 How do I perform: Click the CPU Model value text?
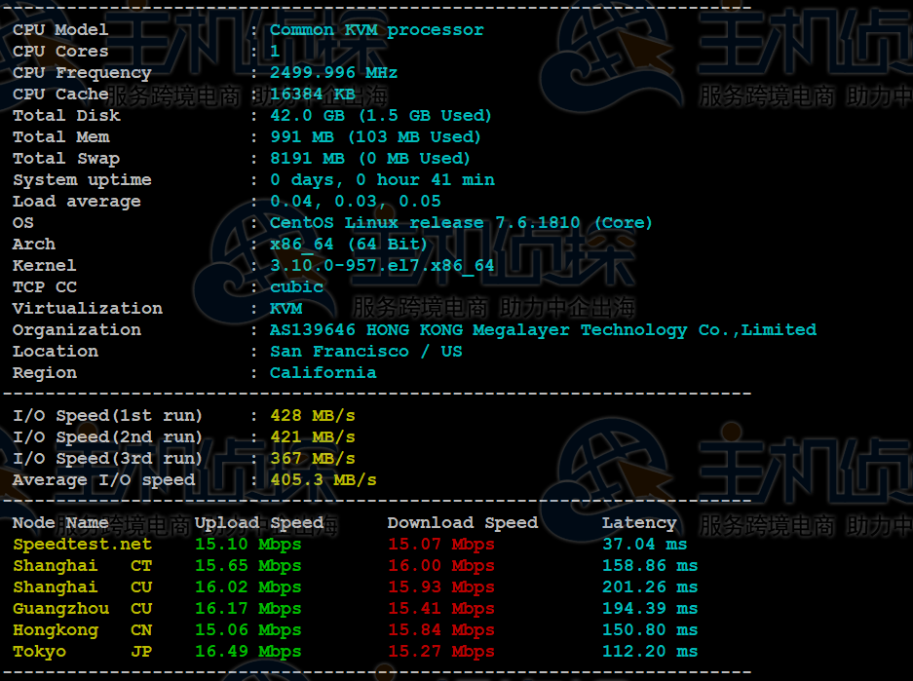376,30
